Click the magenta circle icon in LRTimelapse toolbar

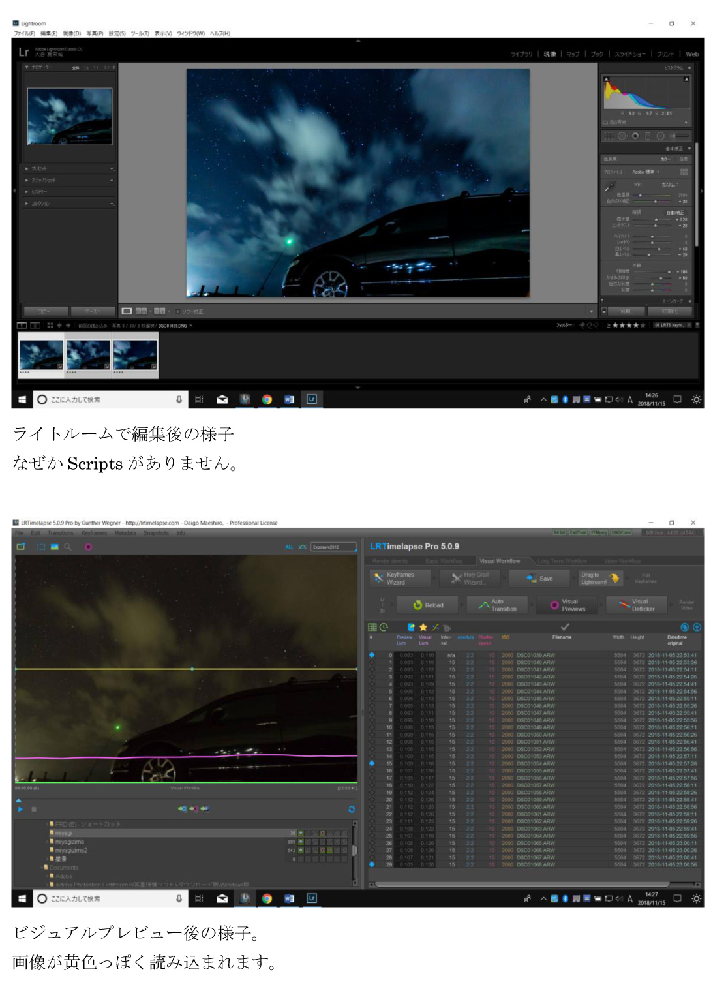[x=88, y=547]
